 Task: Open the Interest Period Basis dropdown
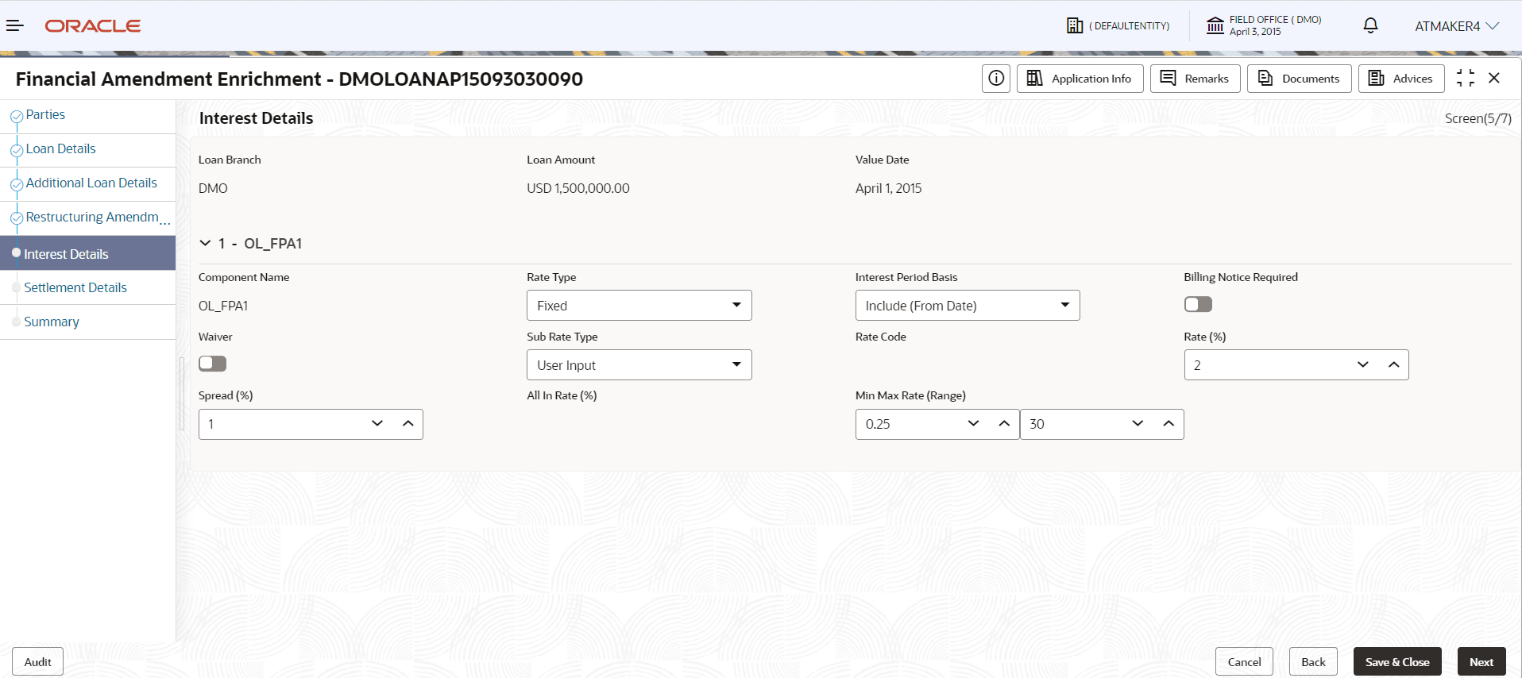point(968,306)
